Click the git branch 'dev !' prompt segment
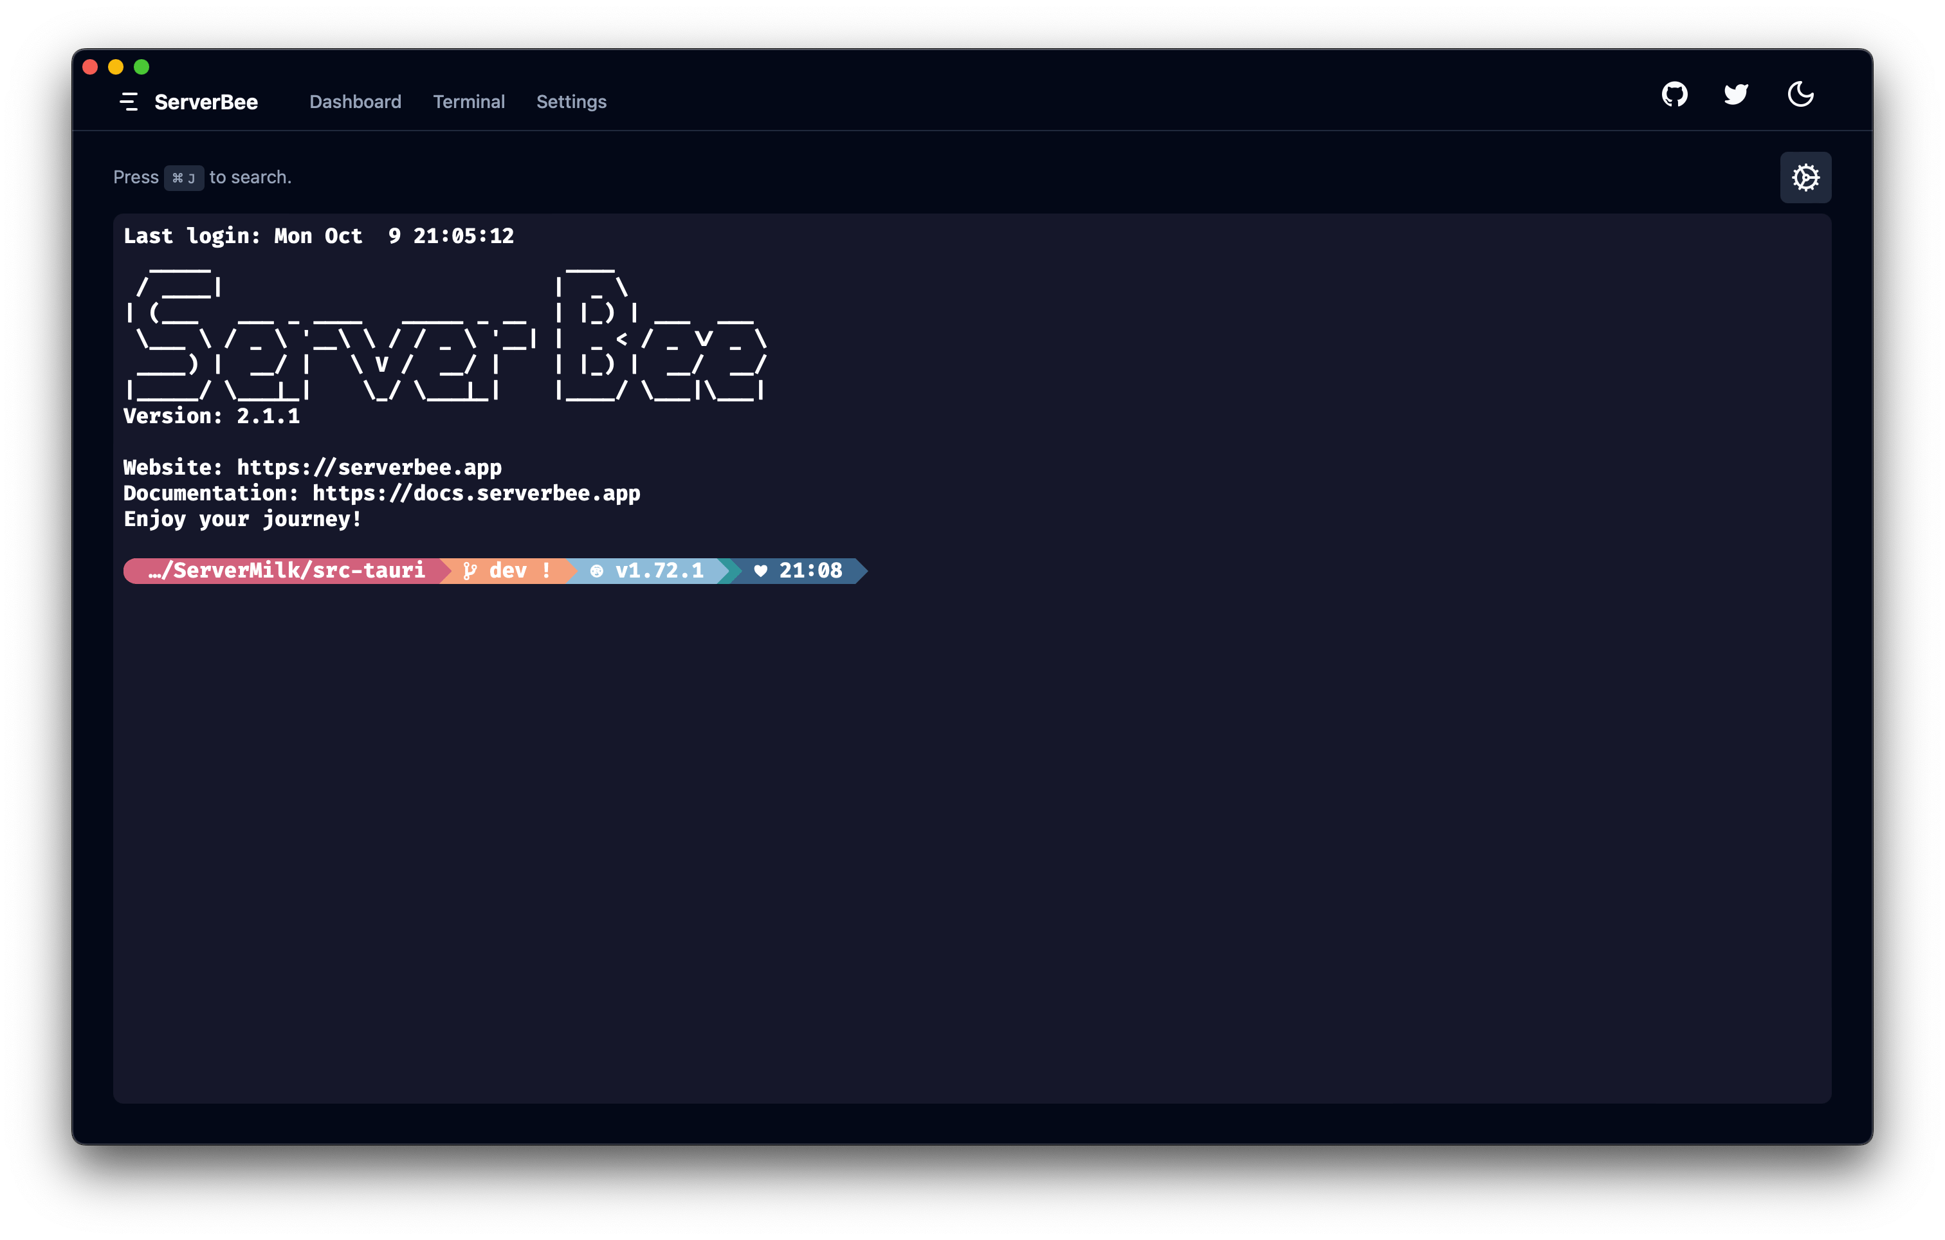 [507, 570]
